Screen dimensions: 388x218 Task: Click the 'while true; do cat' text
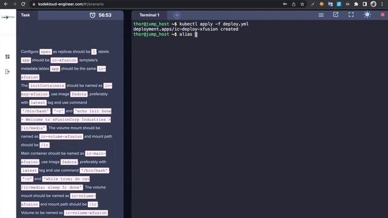pyautogui.click(x=66, y=179)
